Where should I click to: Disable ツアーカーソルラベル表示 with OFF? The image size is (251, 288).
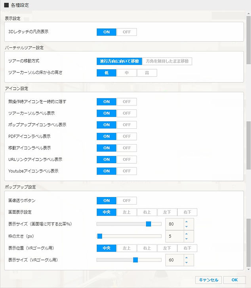127,113
